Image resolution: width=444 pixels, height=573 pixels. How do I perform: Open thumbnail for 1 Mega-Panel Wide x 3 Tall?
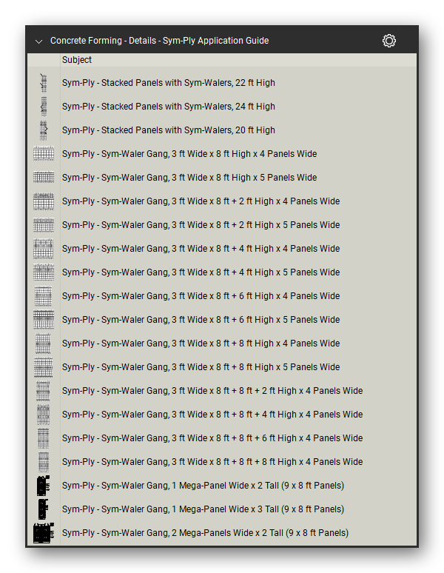pos(43,509)
